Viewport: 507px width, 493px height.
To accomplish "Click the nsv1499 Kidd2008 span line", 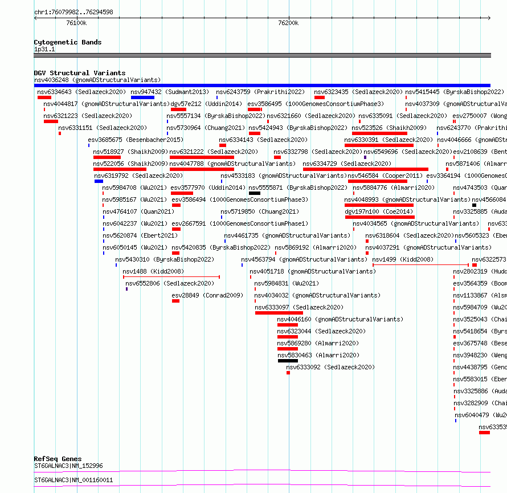I will coord(420,265).
